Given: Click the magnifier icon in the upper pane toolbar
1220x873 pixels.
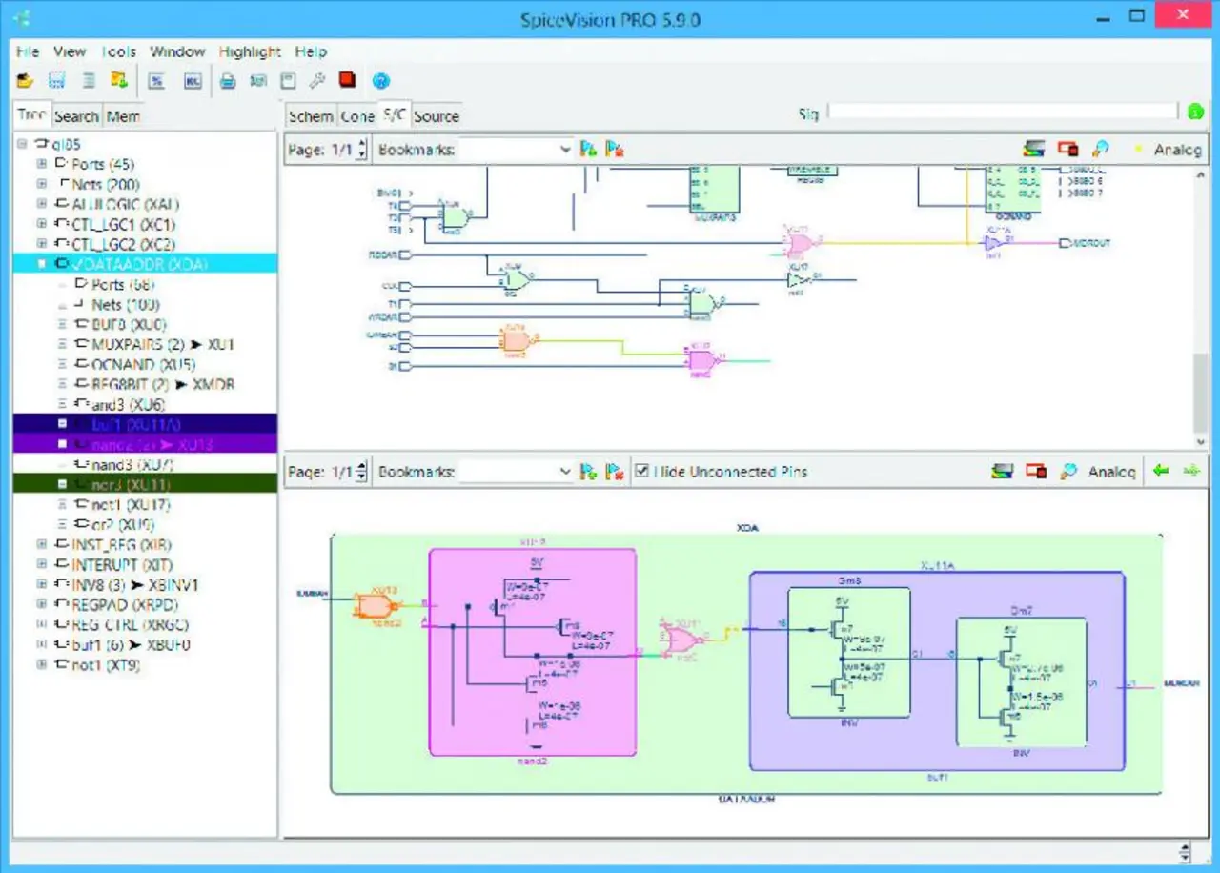Looking at the screenshot, I should click(1100, 149).
